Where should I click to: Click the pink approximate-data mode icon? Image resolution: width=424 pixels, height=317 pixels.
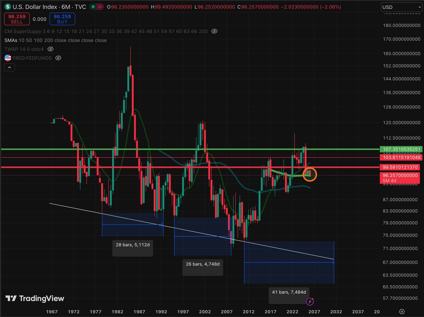[x=100, y=7]
